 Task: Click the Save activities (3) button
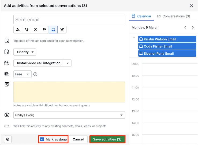click(x=107, y=139)
